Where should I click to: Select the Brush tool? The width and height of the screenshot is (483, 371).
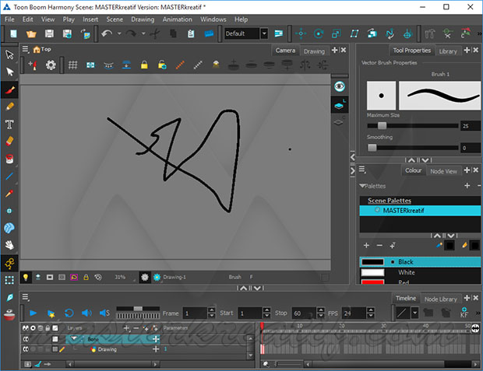pos(9,89)
